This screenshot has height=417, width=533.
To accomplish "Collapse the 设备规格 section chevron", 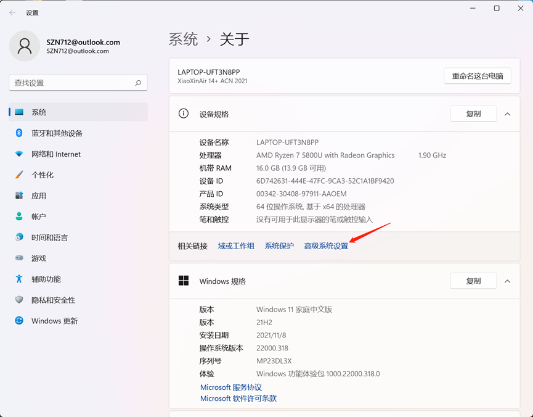I will (x=508, y=114).
